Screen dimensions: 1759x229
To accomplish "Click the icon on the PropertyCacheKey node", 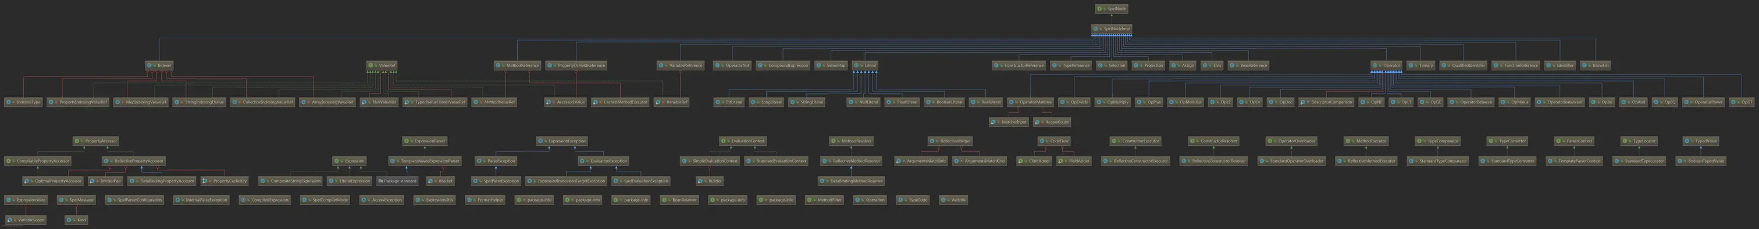I will coord(205,181).
